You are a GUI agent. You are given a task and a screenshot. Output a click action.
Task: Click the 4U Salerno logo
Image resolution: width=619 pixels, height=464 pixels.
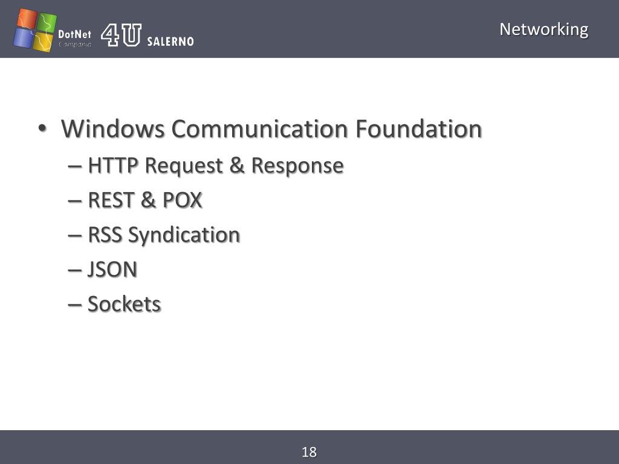click(x=147, y=36)
